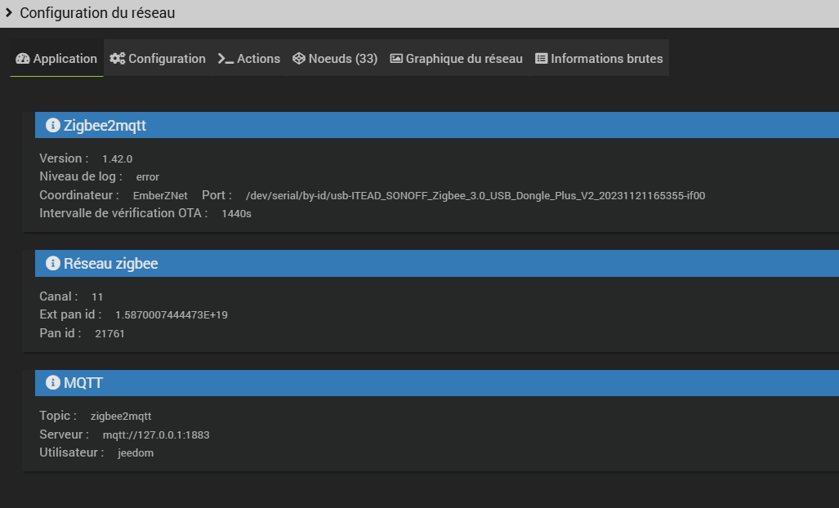The height and width of the screenshot is (508, 839).
Task: Click the Réseau zigbee panel header
Action: click(436, 263)
